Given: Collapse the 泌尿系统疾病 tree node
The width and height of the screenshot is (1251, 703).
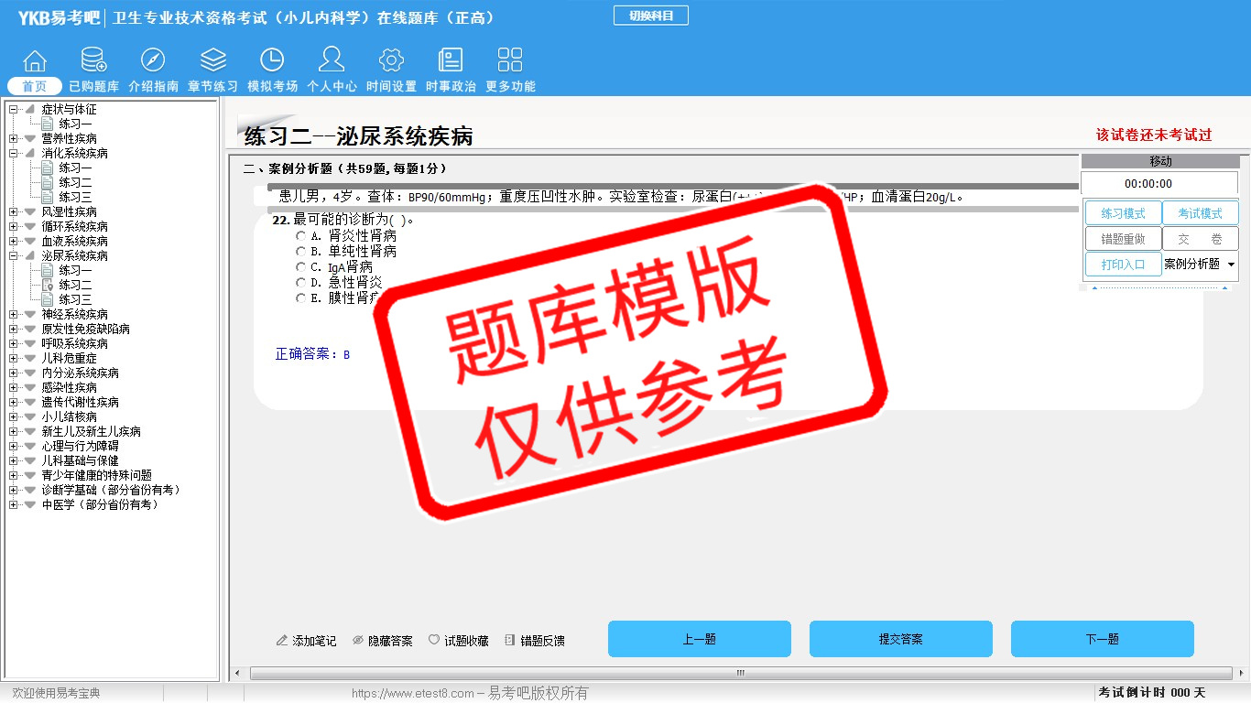Looking at the screenshot, I should 13,255.
